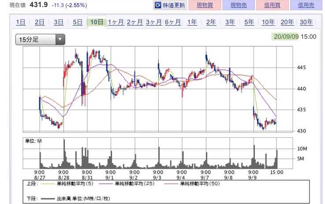Viewport: 325px width, 204px height.
Task: Click the 現在値 label
Action: click(x=17, y=5)
